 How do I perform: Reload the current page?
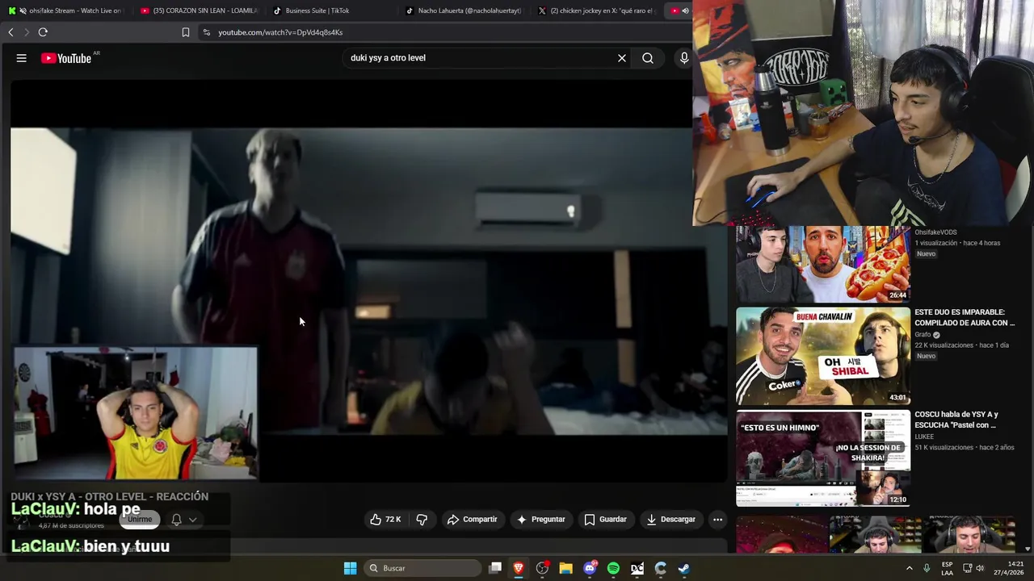coord(43,32)
